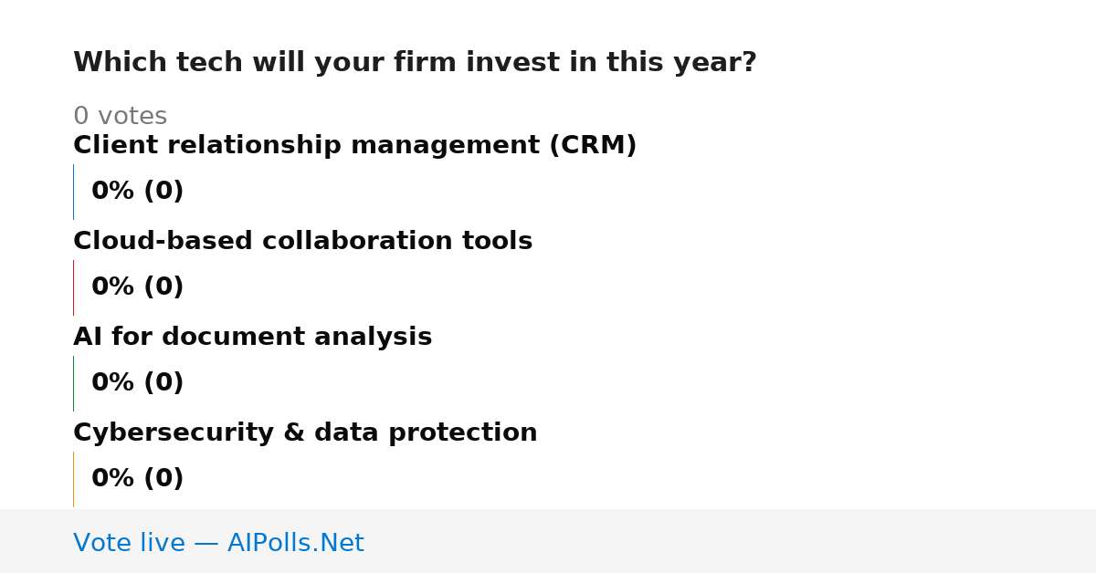Click the 0% (0) result under Cloud-based tools
Viewport: 1096px width, 573px height.
click(x=137, y=287)
